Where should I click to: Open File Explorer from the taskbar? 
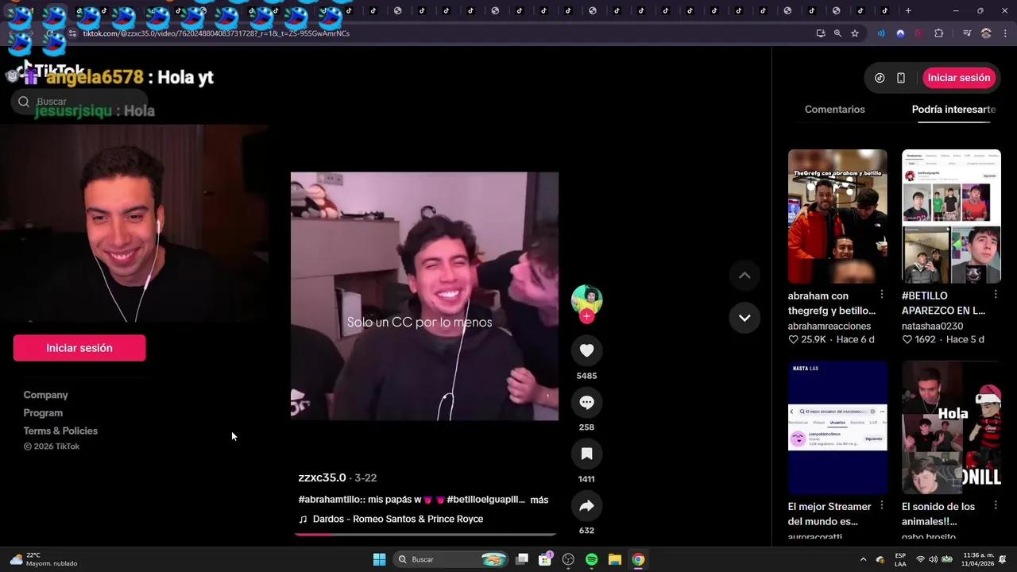615,559
